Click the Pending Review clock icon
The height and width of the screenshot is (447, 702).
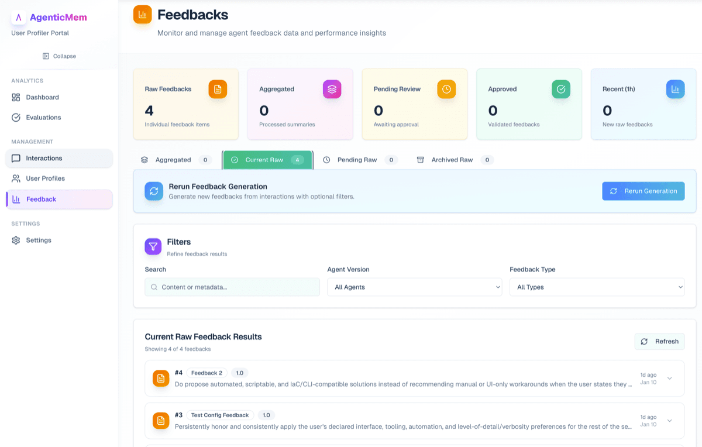click(x=446, y=89)
